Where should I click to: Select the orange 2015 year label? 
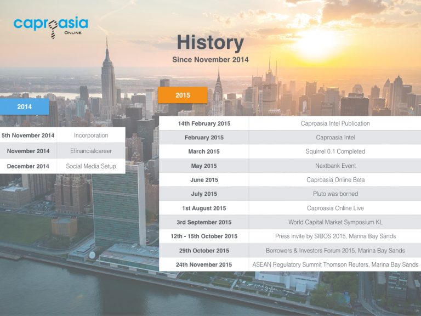coord(183,95)
